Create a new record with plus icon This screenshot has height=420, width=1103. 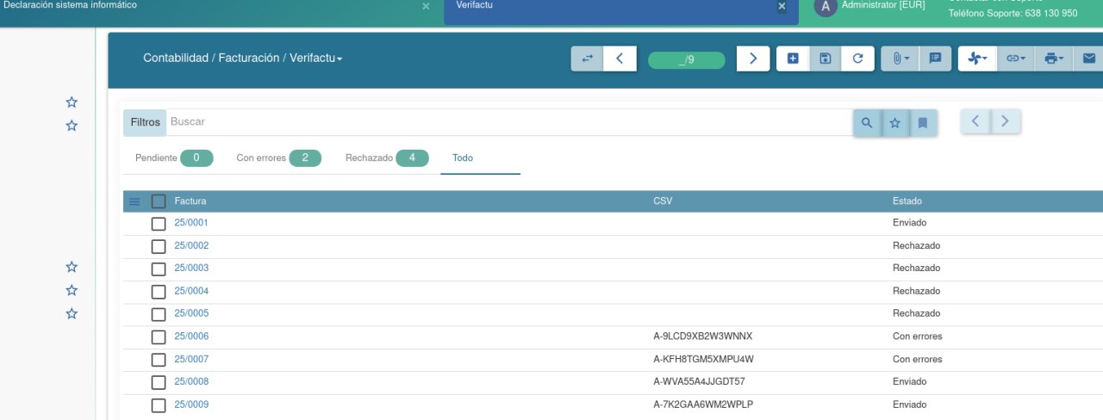coord(793,59)
